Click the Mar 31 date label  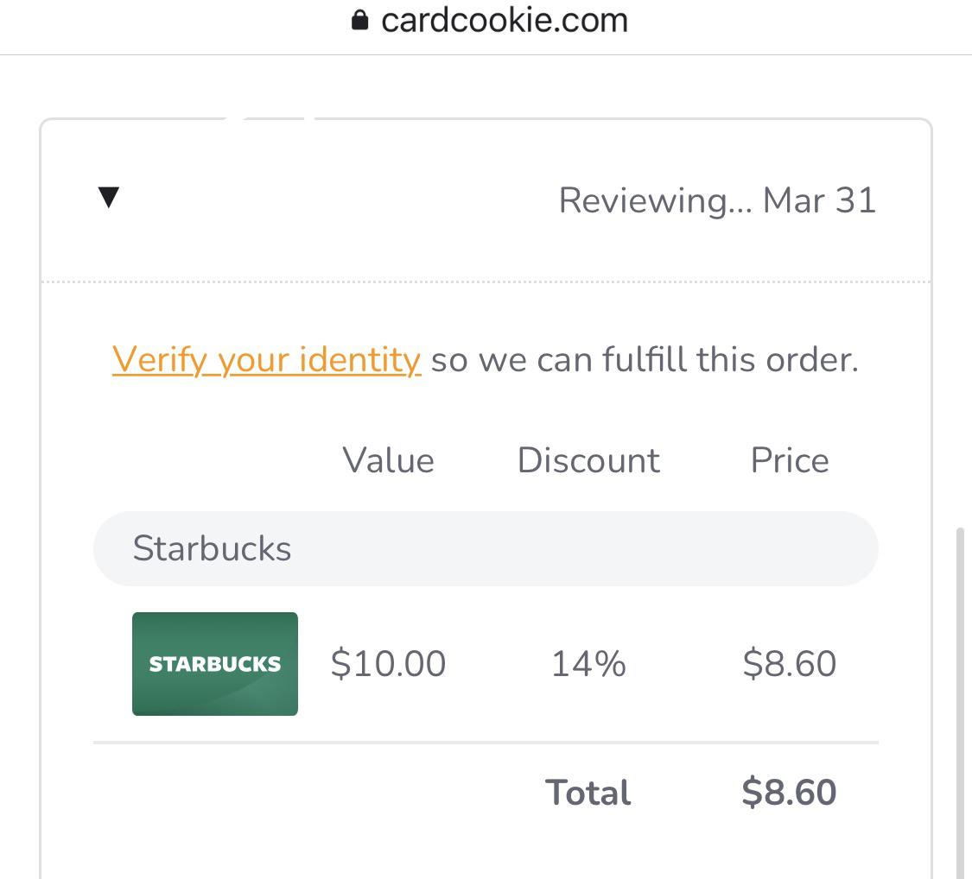click(819, 199)
